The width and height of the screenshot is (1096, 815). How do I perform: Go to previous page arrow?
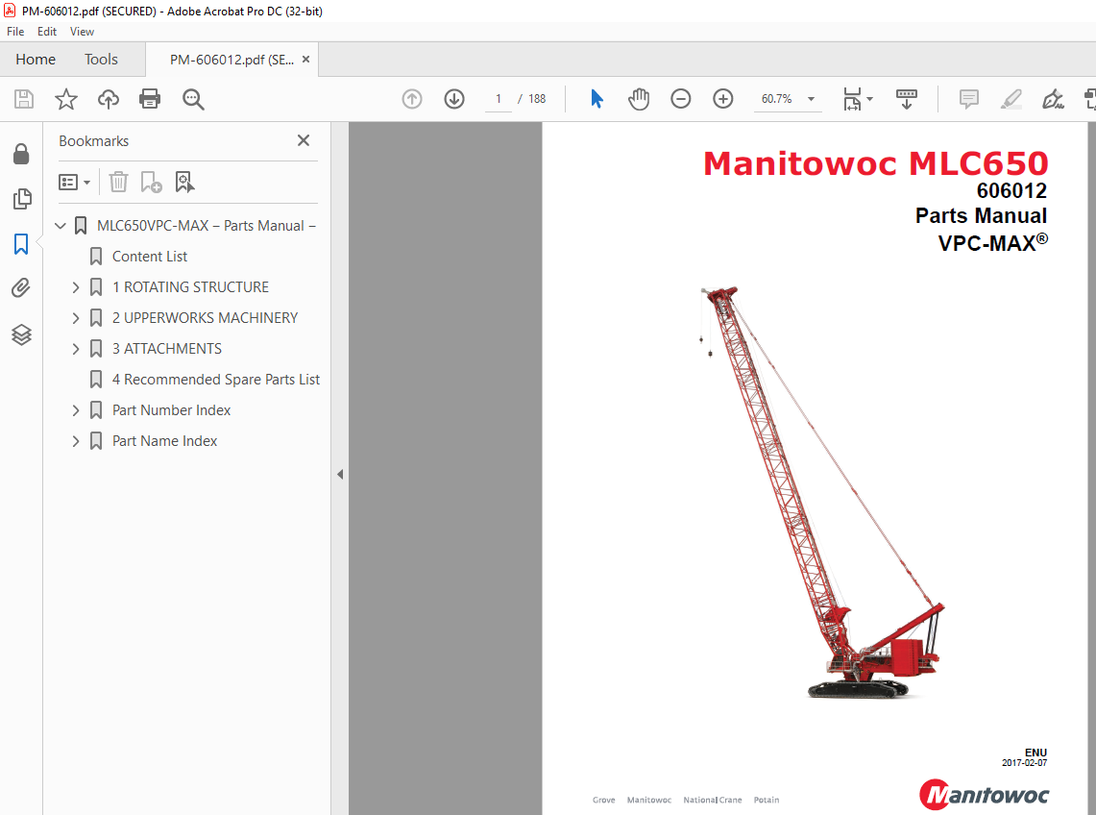[412, 99]
